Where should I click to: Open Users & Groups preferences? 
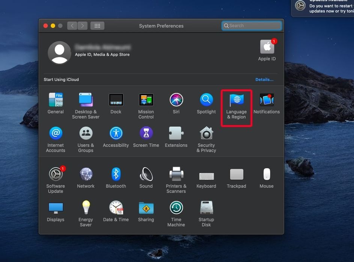(x=86, y=133)
